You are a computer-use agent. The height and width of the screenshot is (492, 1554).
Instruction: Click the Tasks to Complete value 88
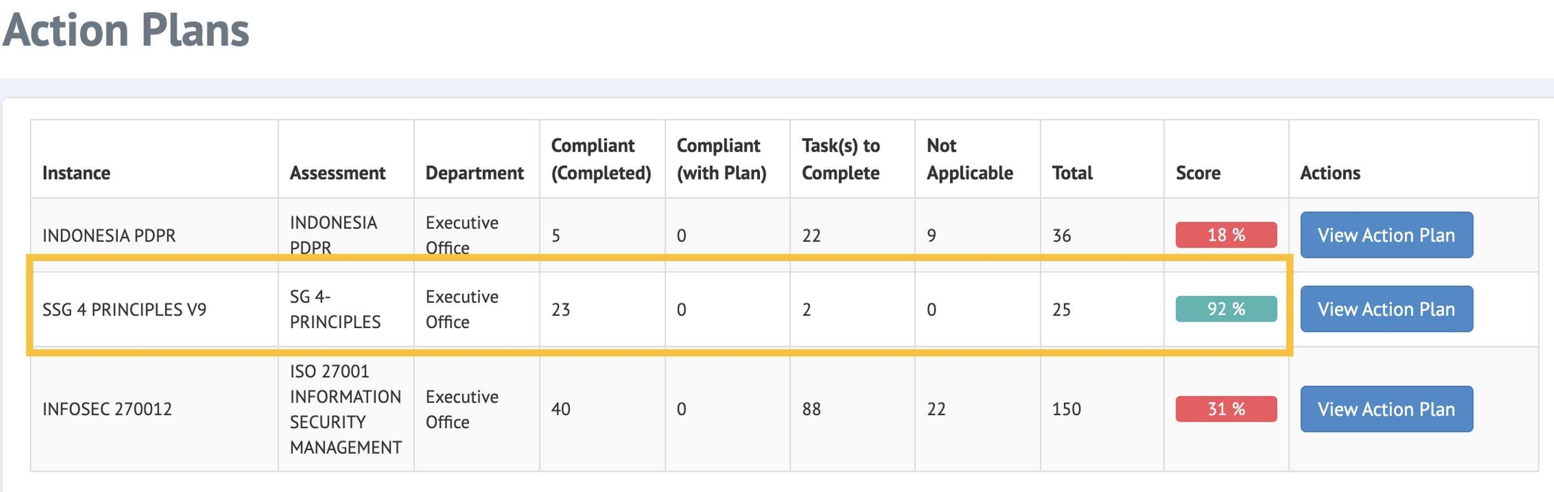pyautogui.click(x=812, y=409)
